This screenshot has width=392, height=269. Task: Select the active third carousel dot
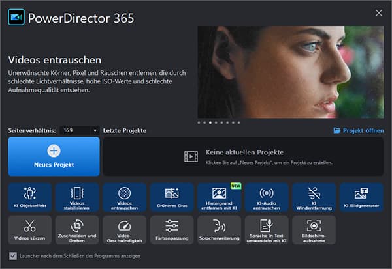click(x=210, y=122)
